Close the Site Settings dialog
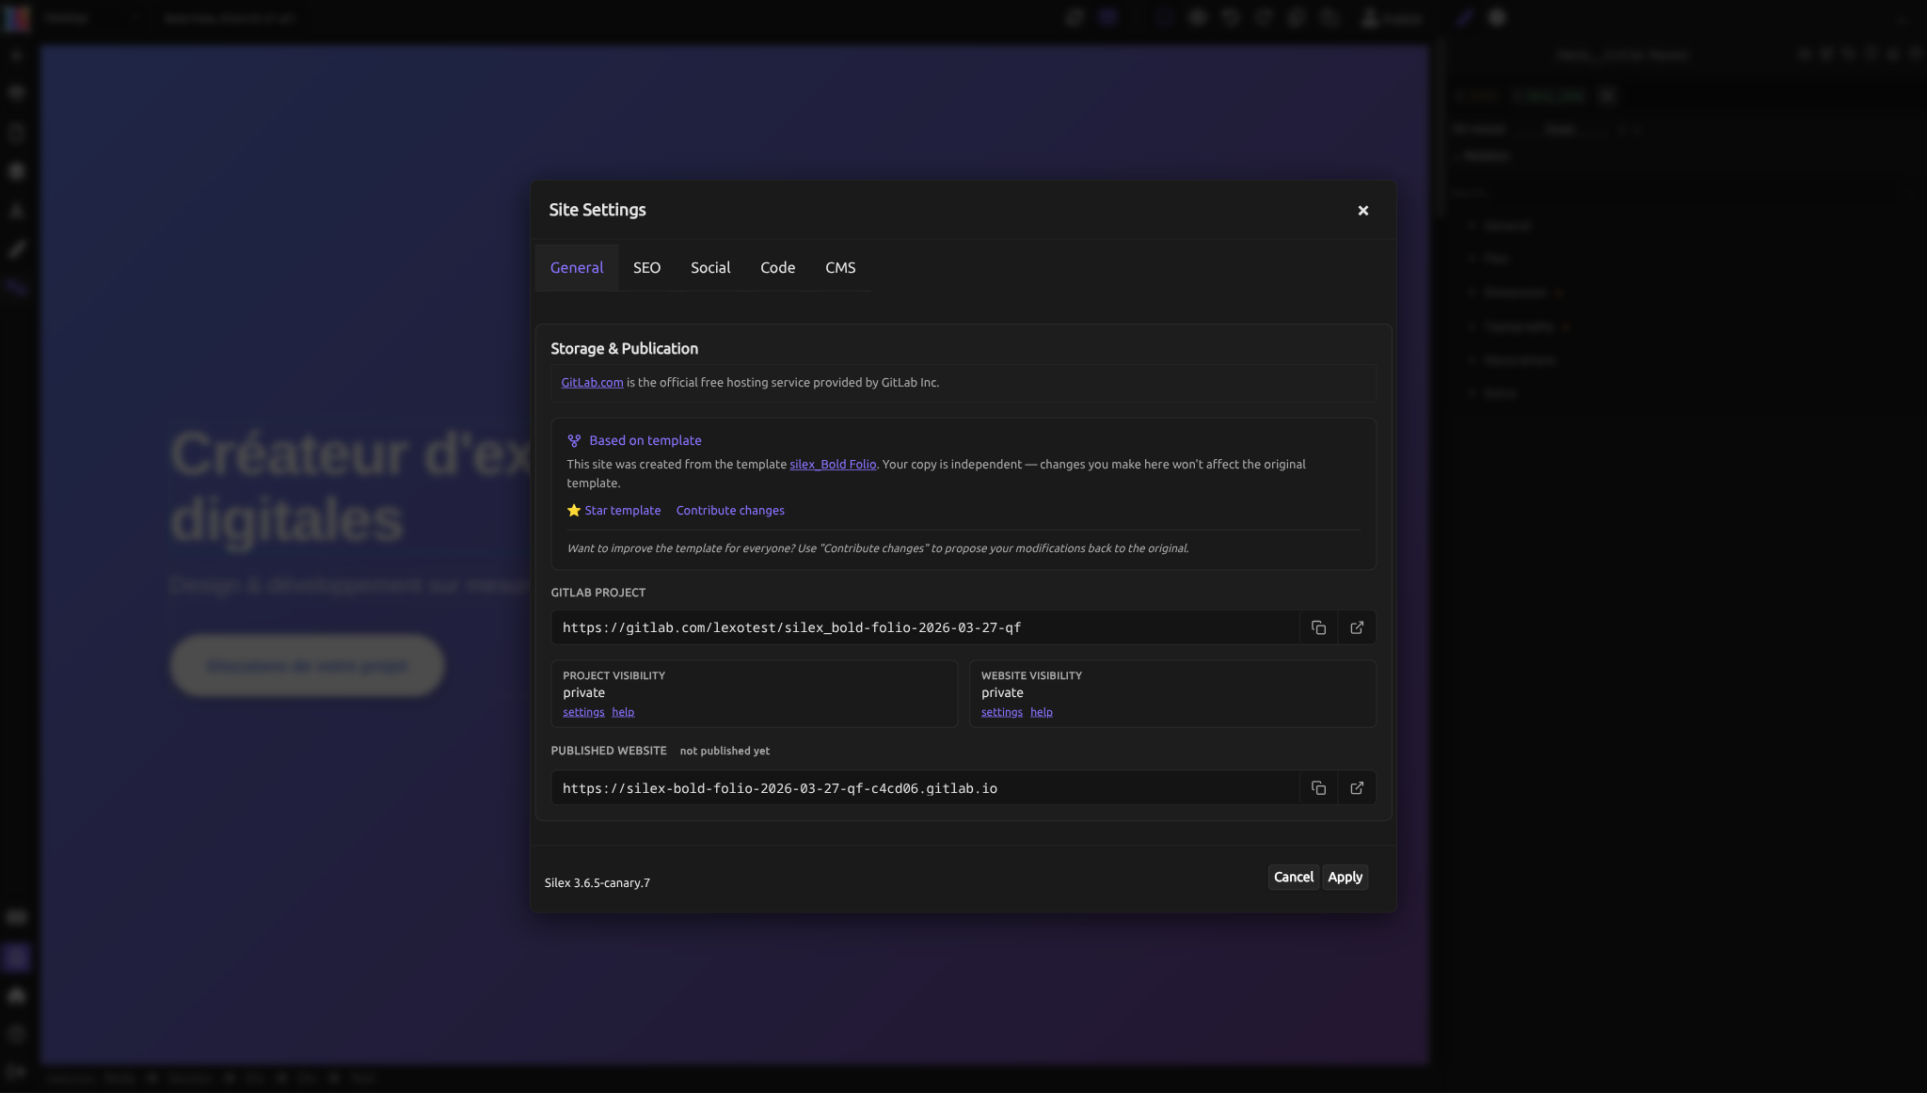The height and width of the screenshot is (1093, 1927). click(1362, 210)
